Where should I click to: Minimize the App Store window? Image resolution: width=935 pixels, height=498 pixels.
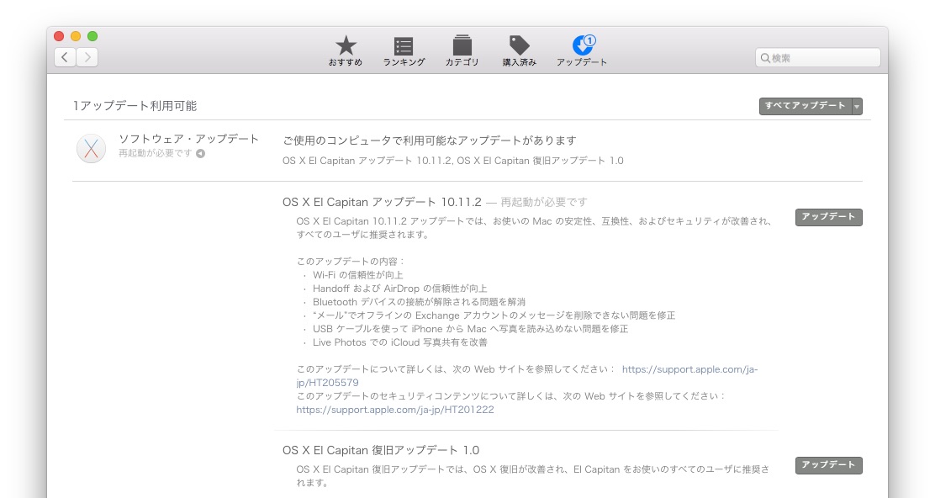pyautogui.click(x=76, y=36)
